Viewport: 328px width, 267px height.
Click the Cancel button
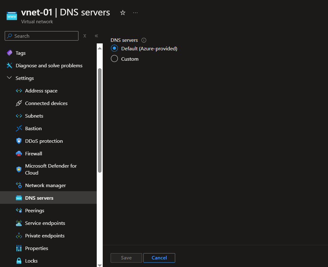coord(159,258)
